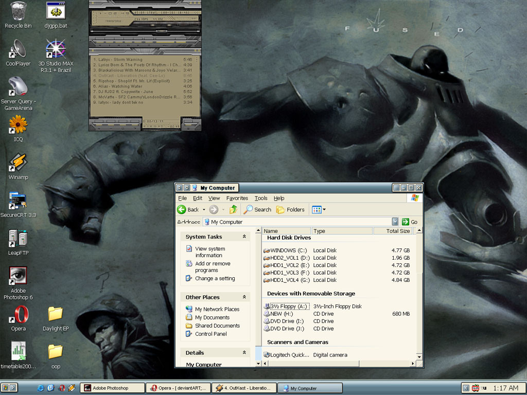The image size is (527, 395).
Task: Sort by the Name column header
Action: tap(286, 231)
